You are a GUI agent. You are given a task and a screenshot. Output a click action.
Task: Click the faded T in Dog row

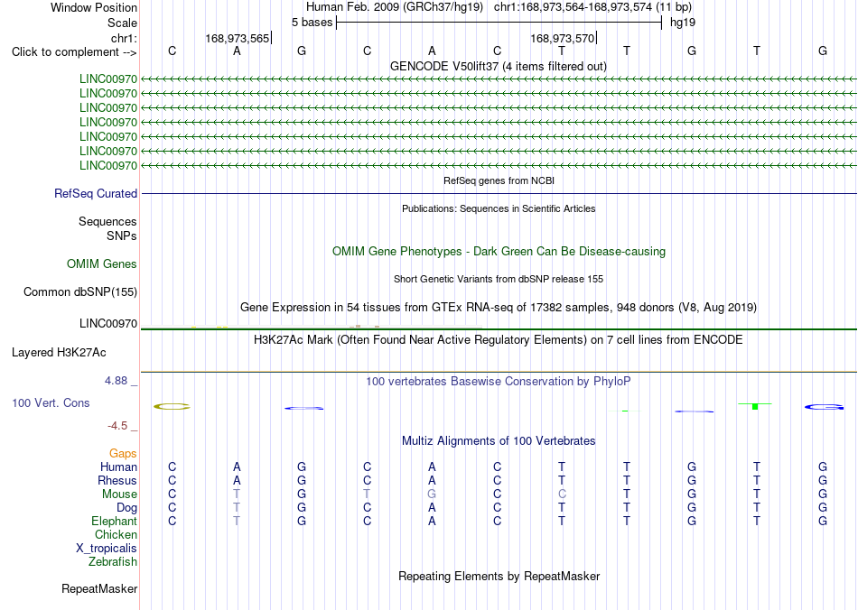click(237, 508)
